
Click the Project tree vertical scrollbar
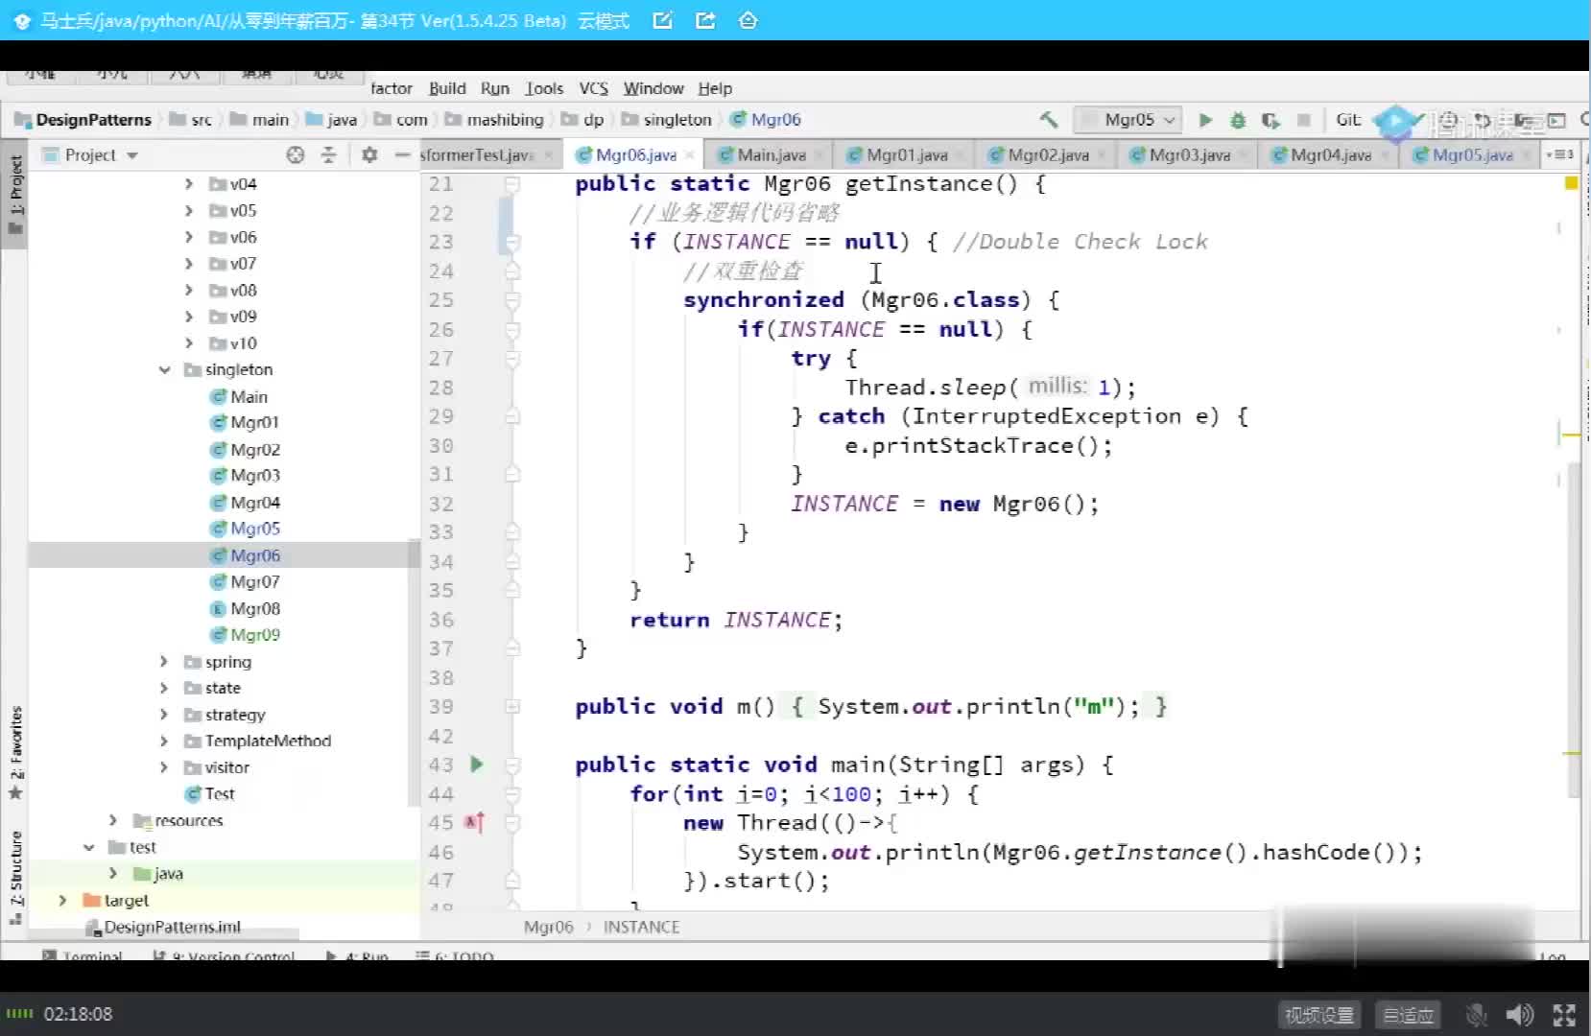(x=415, y=671)
